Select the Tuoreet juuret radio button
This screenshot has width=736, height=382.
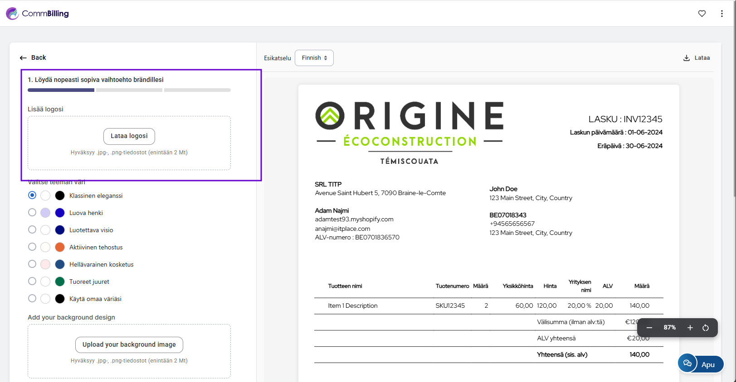(x=32, y=282)
